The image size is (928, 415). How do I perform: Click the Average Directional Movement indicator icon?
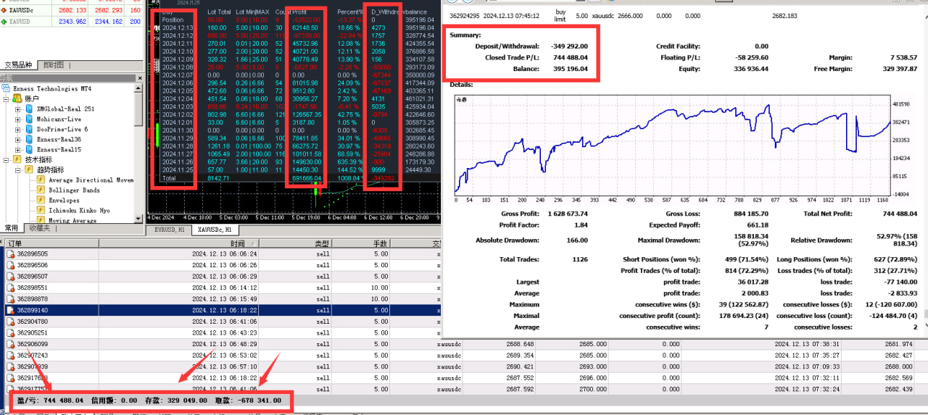pyautogui.click(x=41, y=180)
